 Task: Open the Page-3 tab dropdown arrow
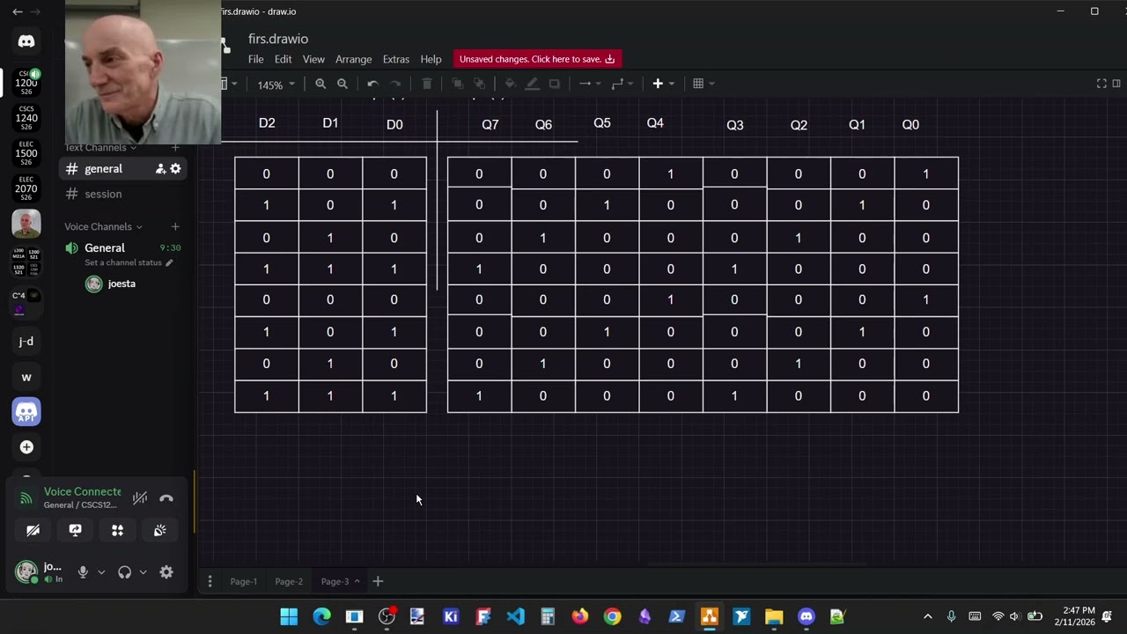357,581
